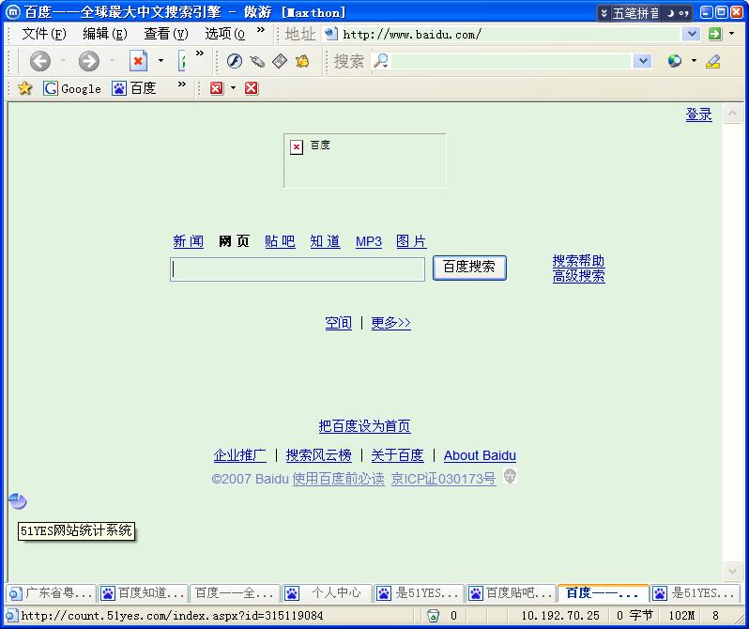The height and width of the screenshot is (629, 749).
Task: Click the second red X close-tab icon
Action: pyautogui.click(x=252, y=88)
